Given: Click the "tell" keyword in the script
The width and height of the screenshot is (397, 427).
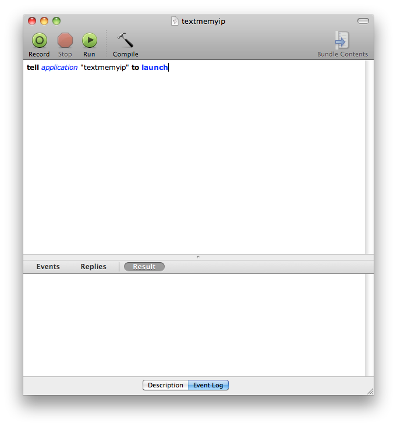Looking at the screenshot, I should pyautogui.click(x=33, y=67).
